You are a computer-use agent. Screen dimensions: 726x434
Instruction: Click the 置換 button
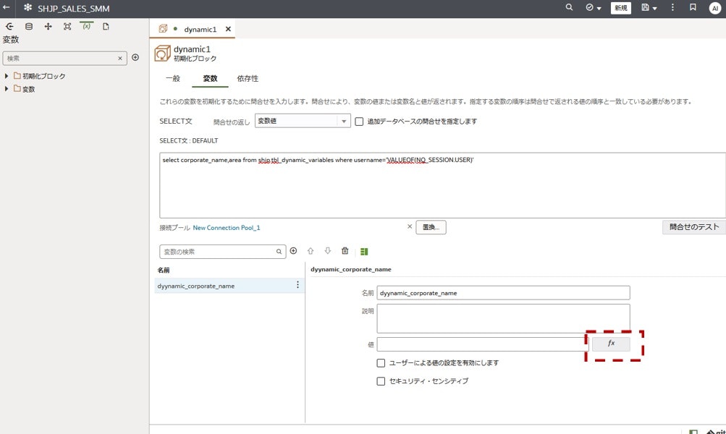click(431, 227)
